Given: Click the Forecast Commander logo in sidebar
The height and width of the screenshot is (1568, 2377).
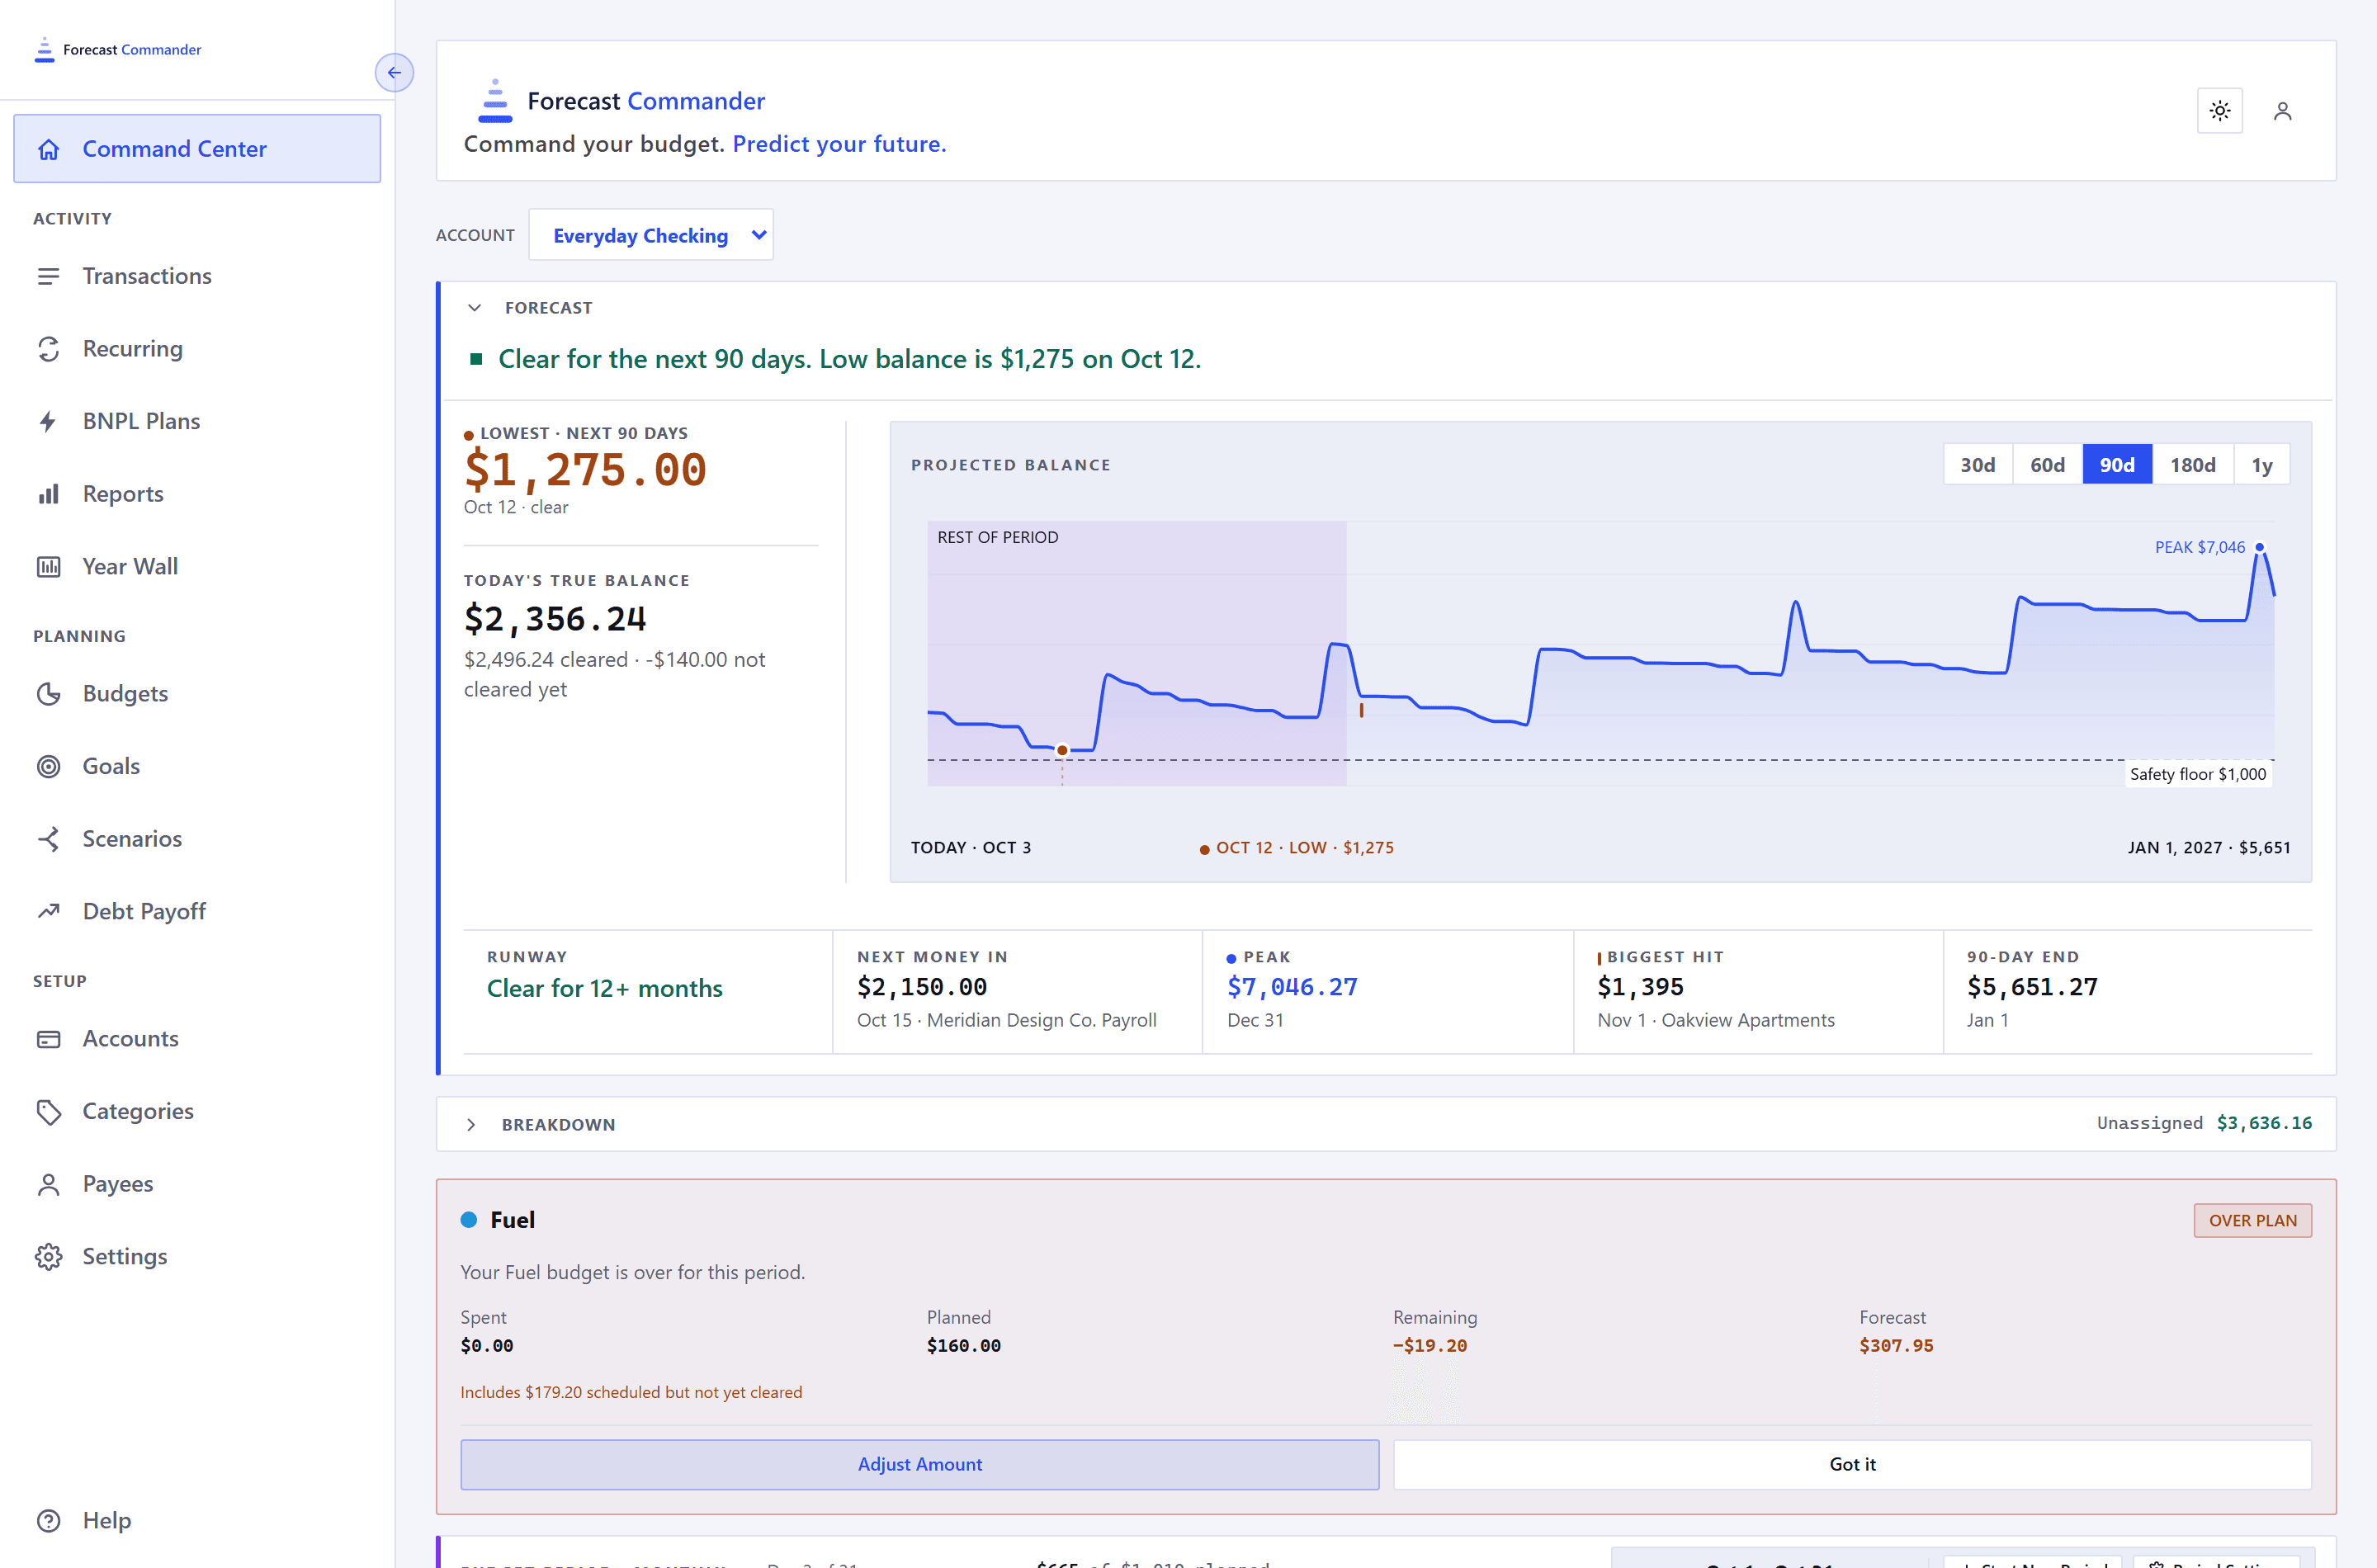Looking at the screenshot, I should click(118, 49).
